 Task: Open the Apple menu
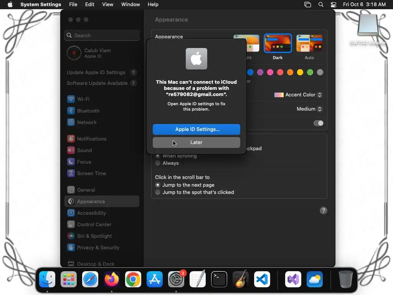(x=10, y=5)
